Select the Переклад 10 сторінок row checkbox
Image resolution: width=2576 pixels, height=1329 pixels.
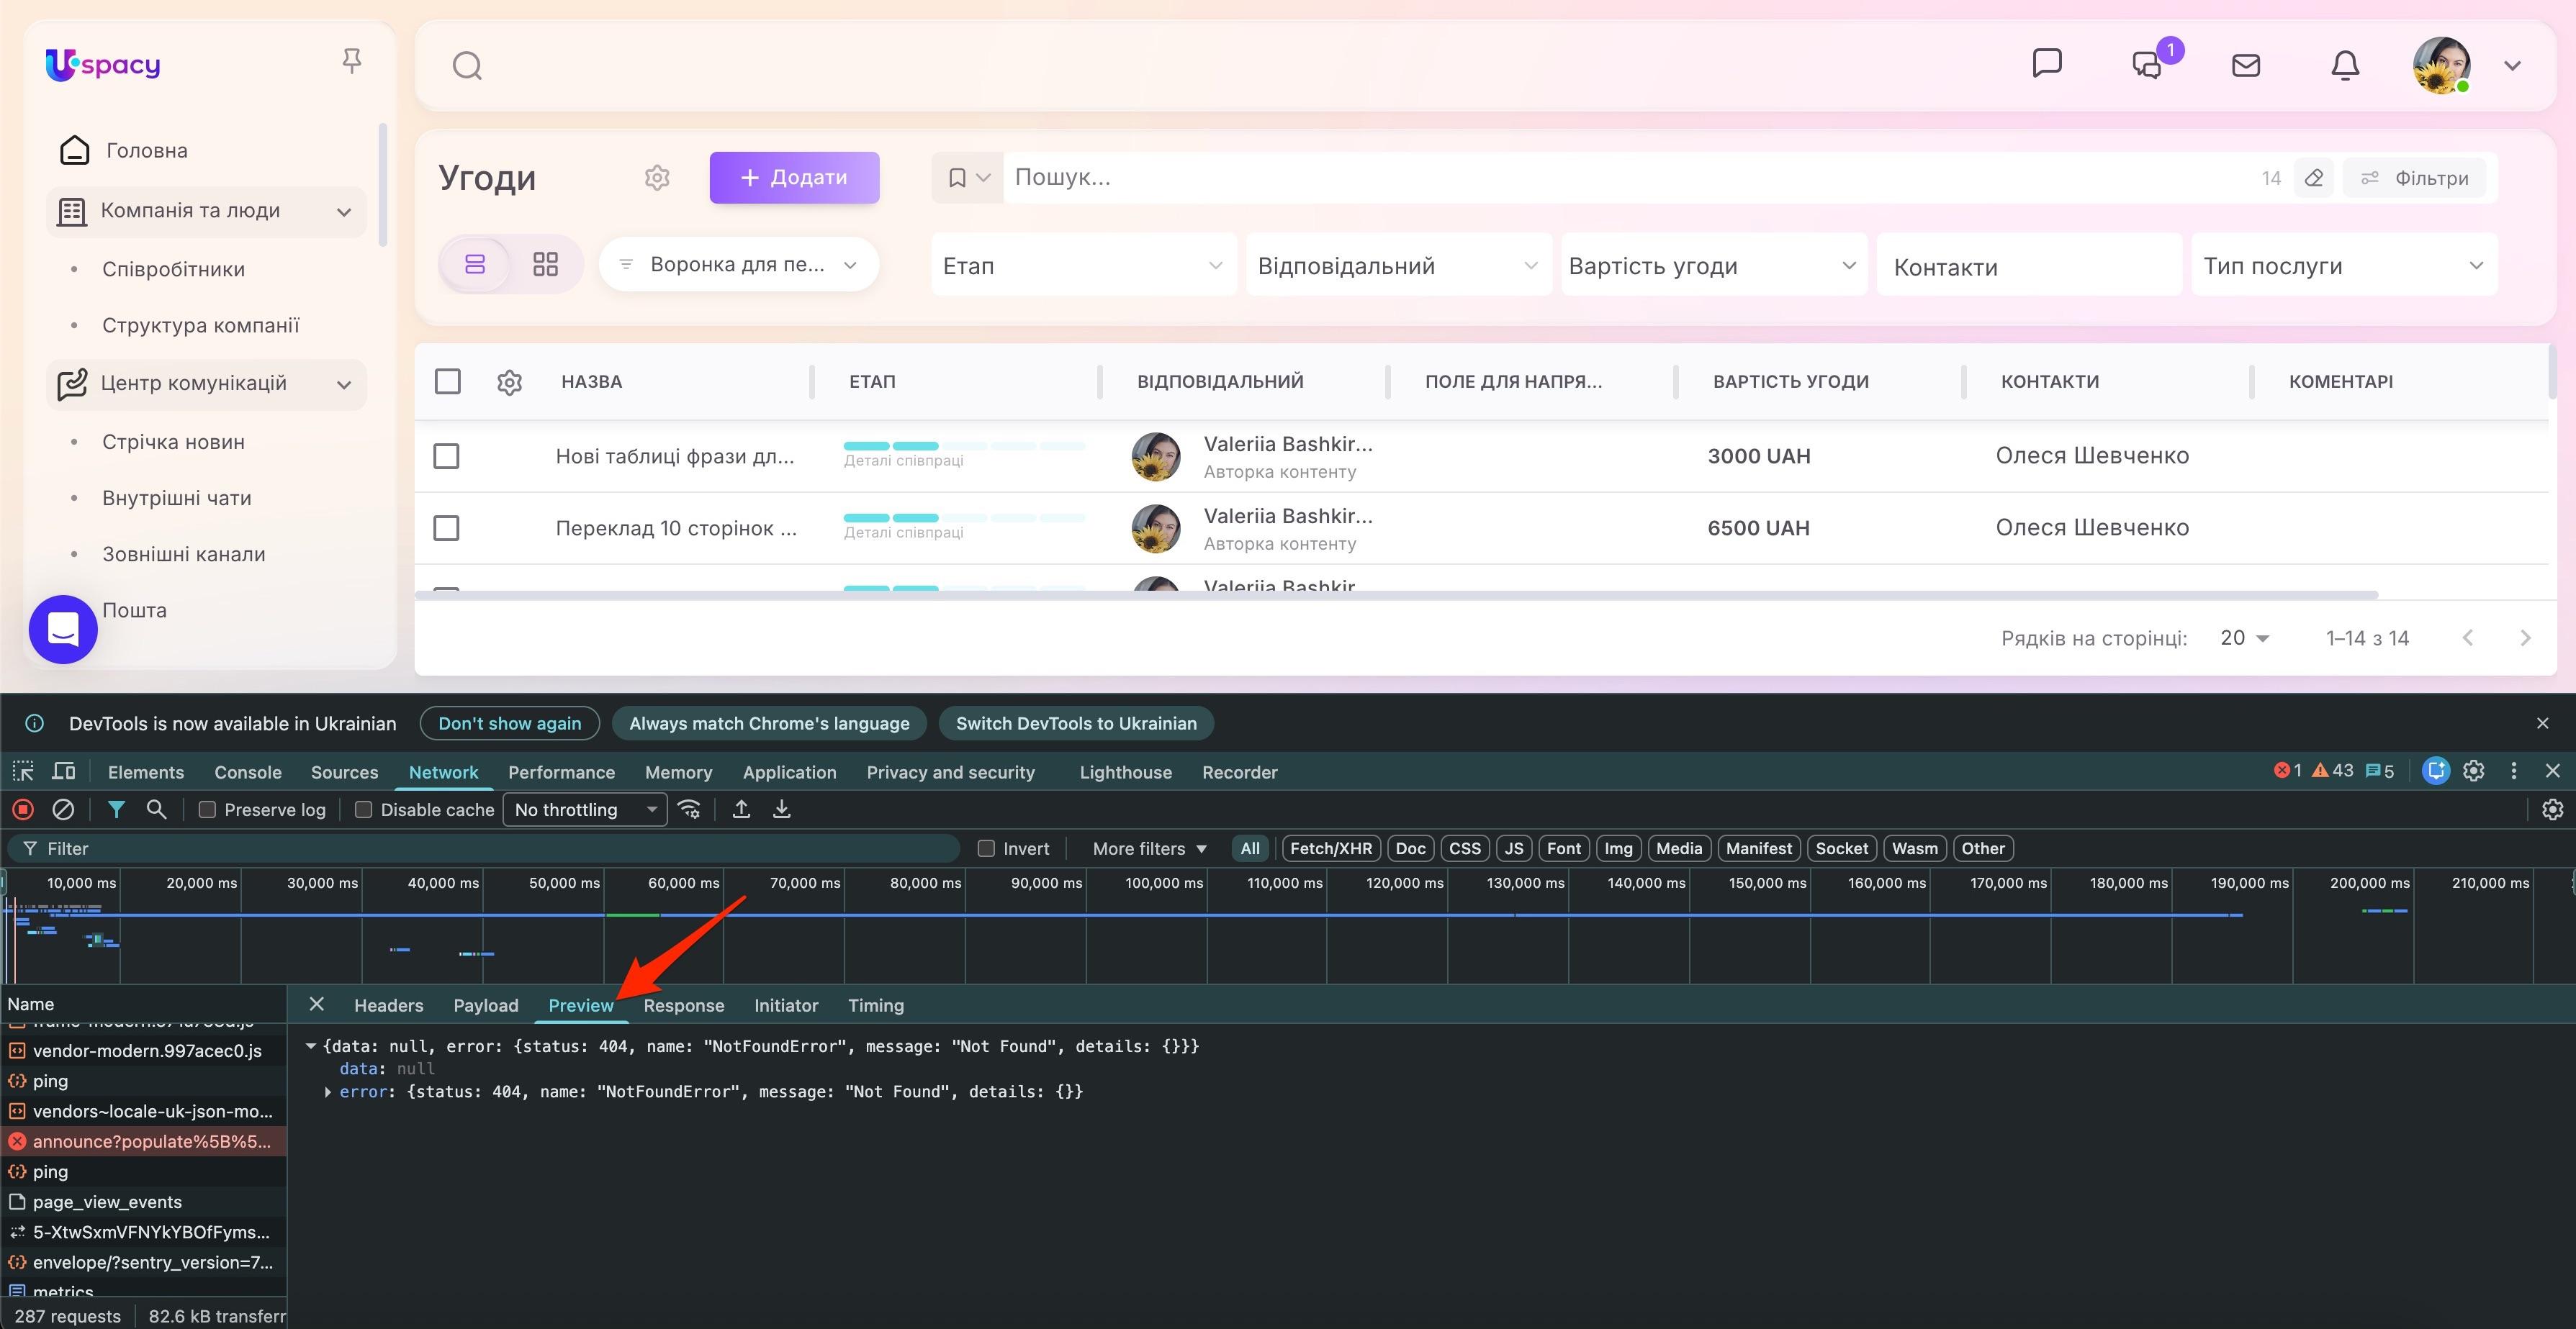(x=446, y=529)
